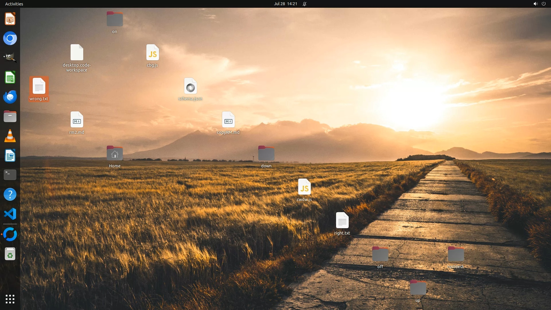Click the Activities button
Image resolution: width=551 pixels, height=310 pixels.
14,4
